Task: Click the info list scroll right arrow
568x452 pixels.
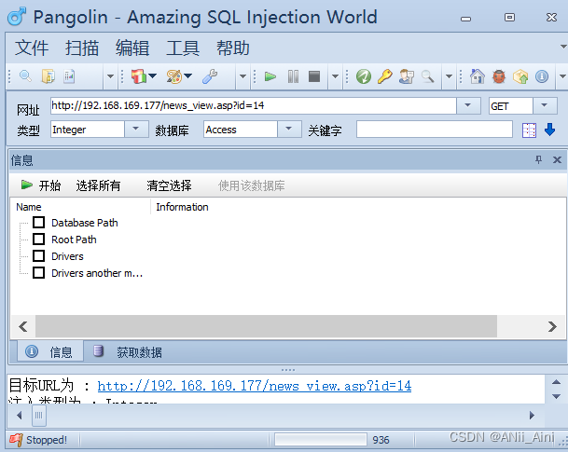Action: click(552, 326)
